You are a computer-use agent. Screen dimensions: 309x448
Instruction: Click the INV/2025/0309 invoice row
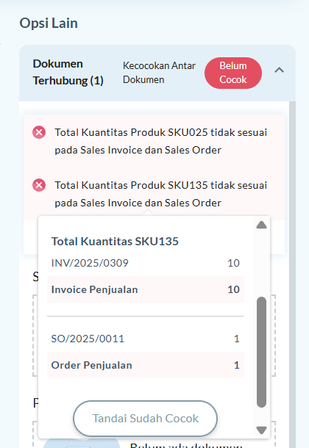(146, 263)
